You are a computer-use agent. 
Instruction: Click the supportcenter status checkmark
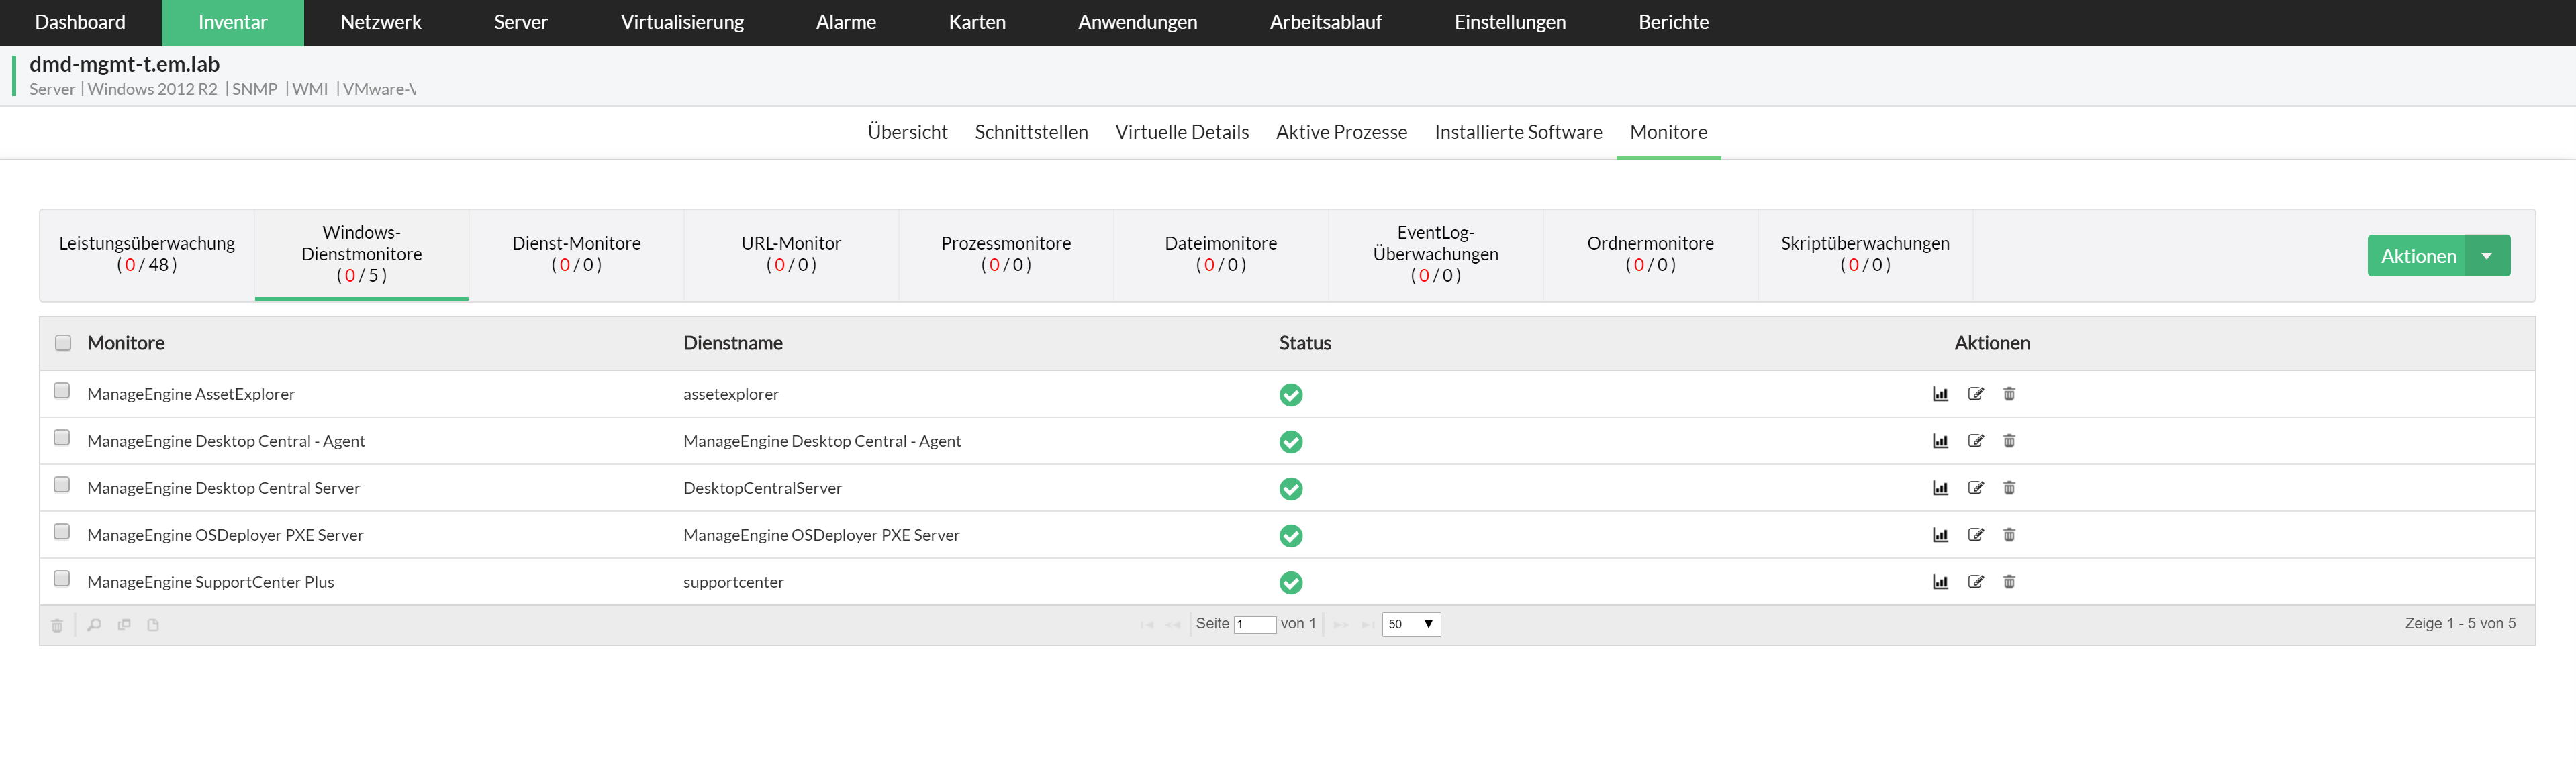click(x=1291, y=582)
